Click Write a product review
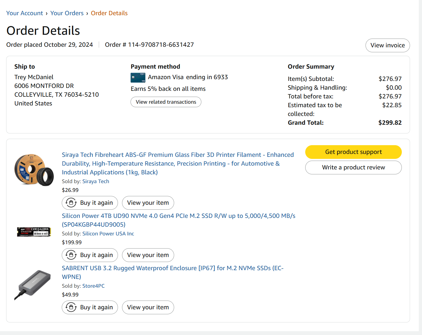Image resolution: width=422 pixels, height=335 pixels. tap(353, 167)
